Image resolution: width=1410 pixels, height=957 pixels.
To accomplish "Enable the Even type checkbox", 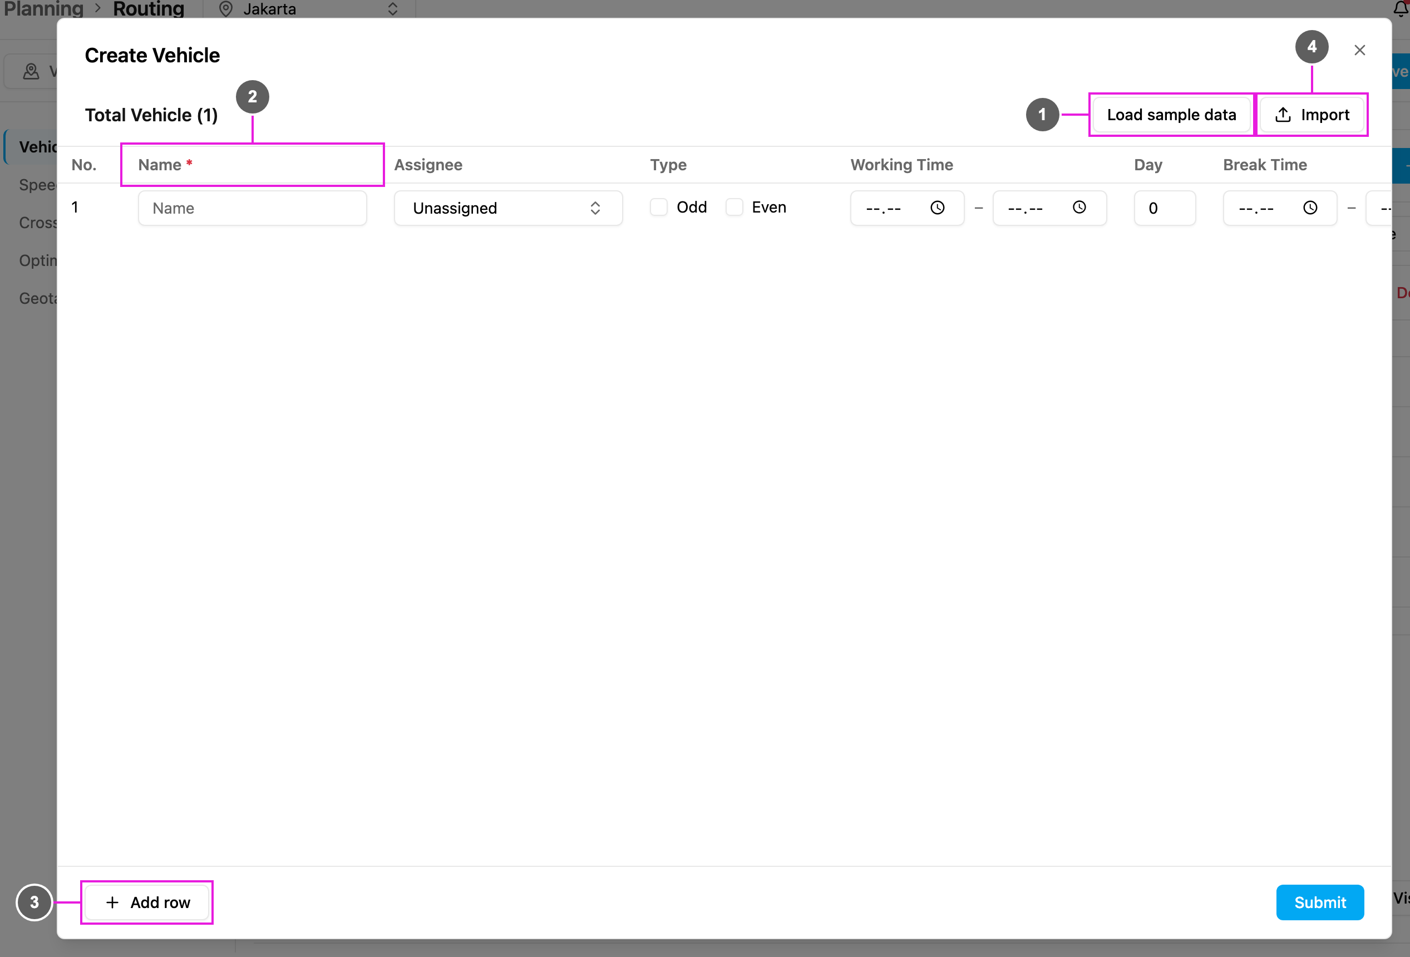I will pos(734,208).
